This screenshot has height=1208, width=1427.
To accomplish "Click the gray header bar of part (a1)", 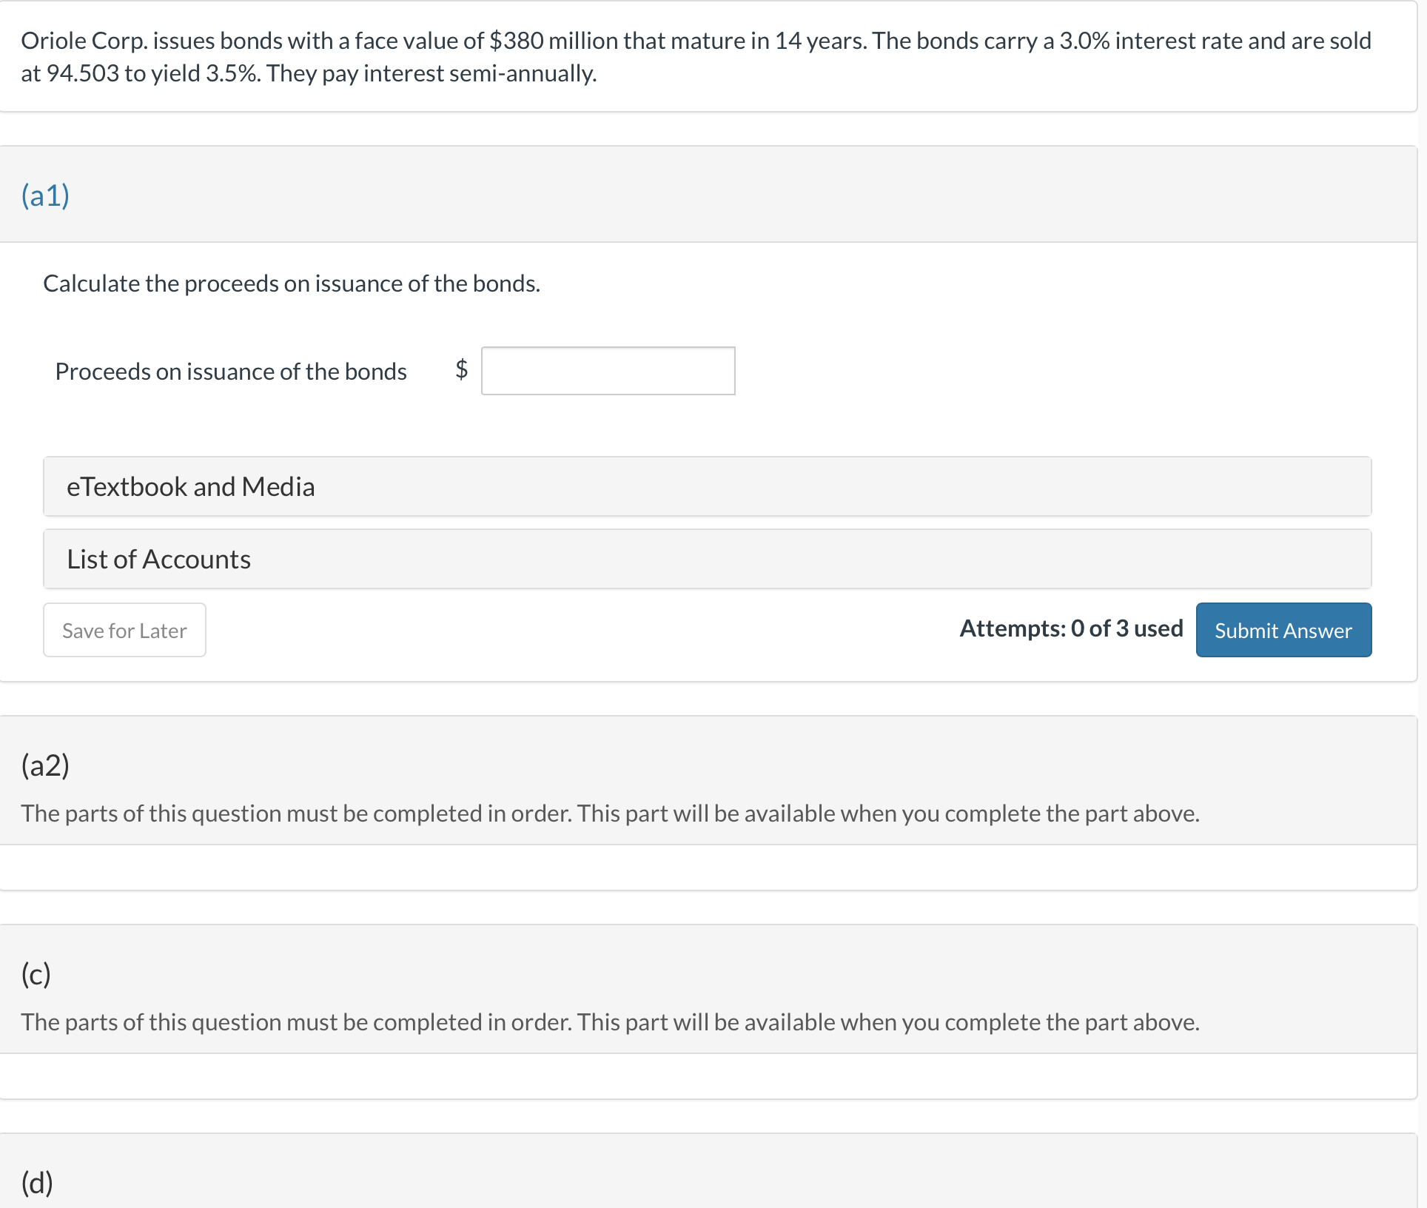I will click(x=708, y=194).
